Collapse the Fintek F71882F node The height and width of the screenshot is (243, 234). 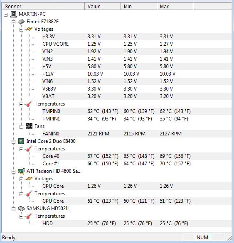(x=13, y=22)
